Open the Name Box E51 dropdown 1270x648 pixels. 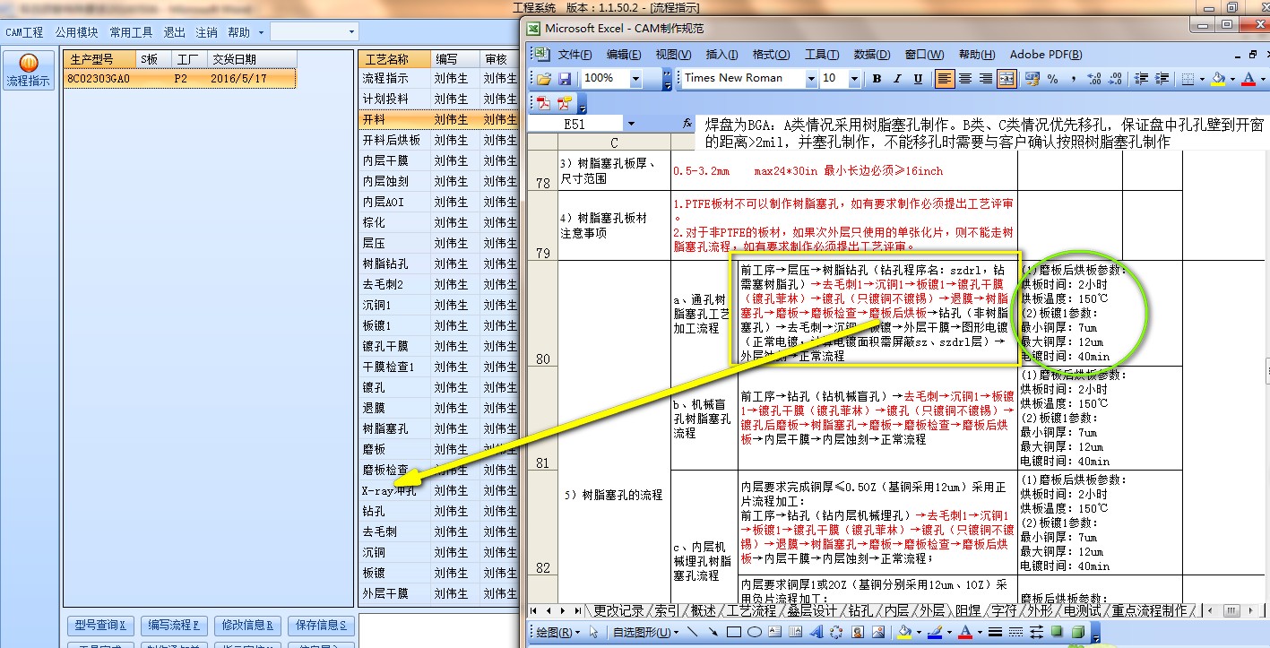click(631, 124)
